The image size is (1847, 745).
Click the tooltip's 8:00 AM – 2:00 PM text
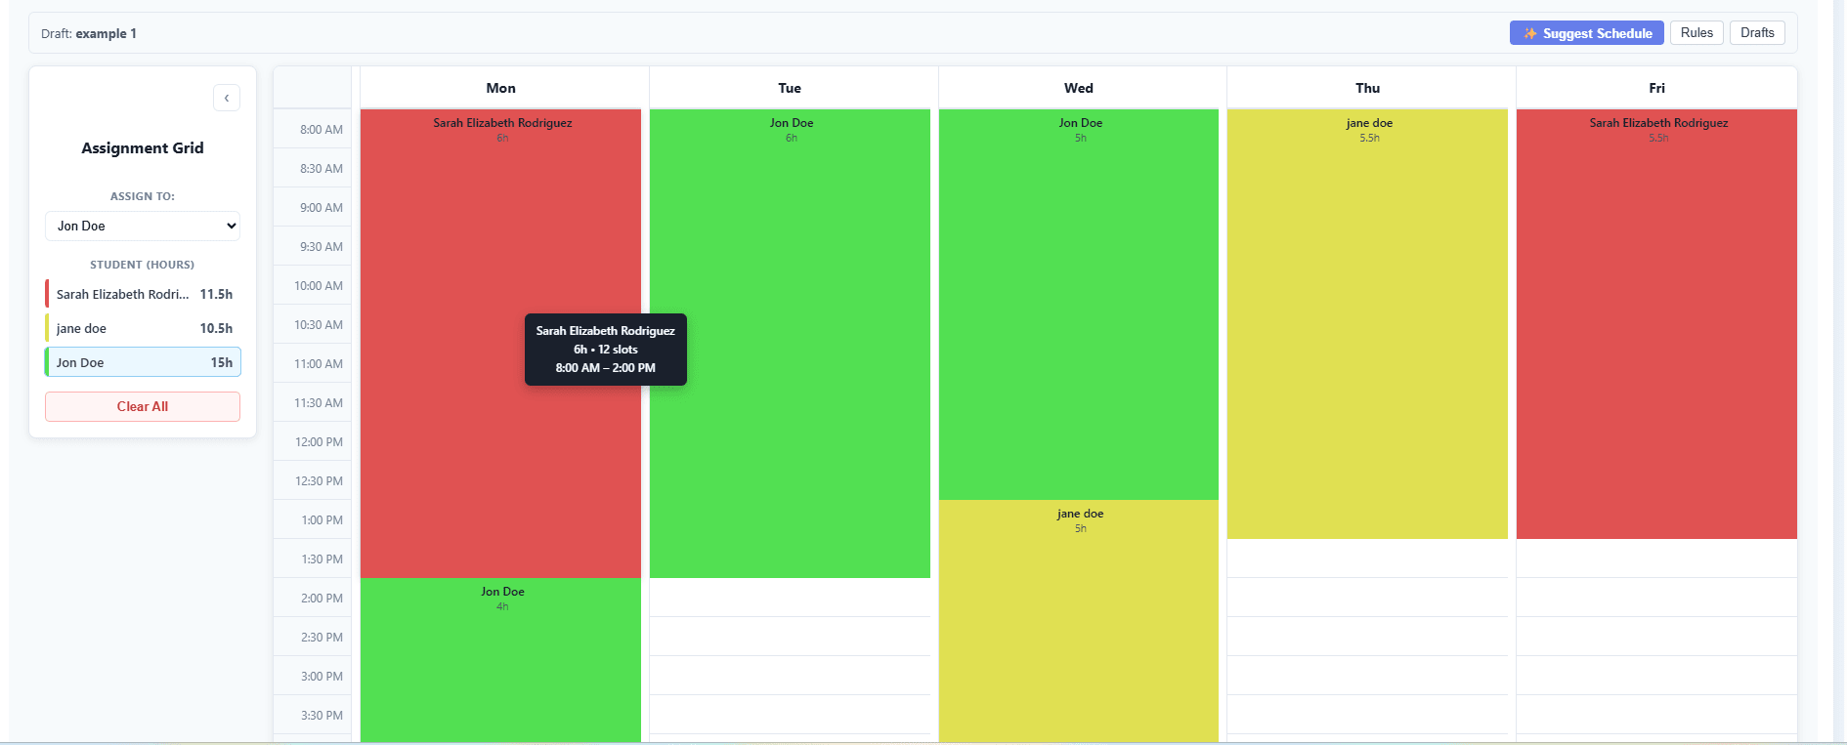click(606, 368)
